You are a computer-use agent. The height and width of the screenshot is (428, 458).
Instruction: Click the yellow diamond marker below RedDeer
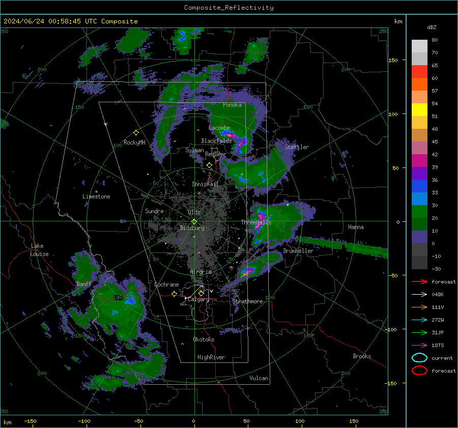point(209,165)
